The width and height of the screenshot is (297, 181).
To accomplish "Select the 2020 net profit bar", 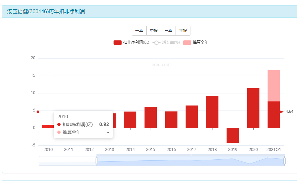I will pyautogui.click(x=253, y=108).
